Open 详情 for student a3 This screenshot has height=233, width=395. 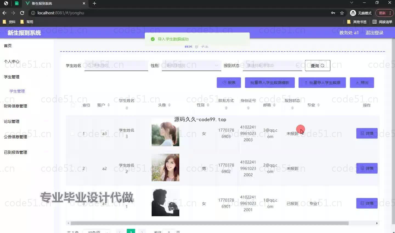pyautogui.click(x=367, y=133)
